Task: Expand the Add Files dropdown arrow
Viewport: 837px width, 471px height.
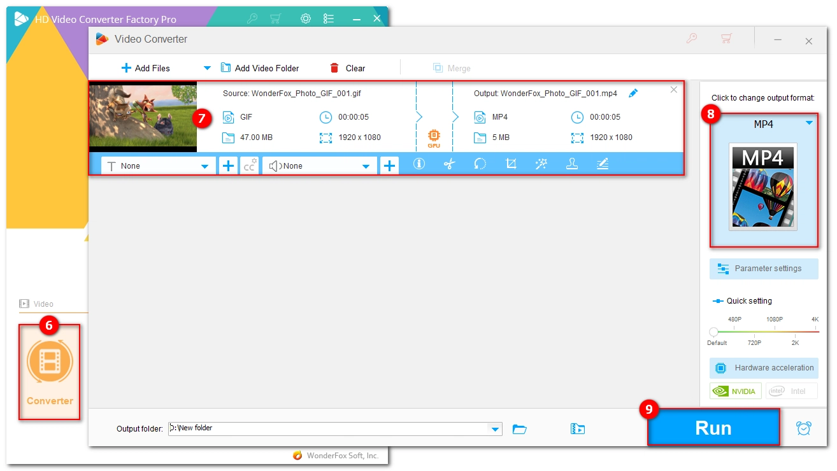Action: [206, 67]
